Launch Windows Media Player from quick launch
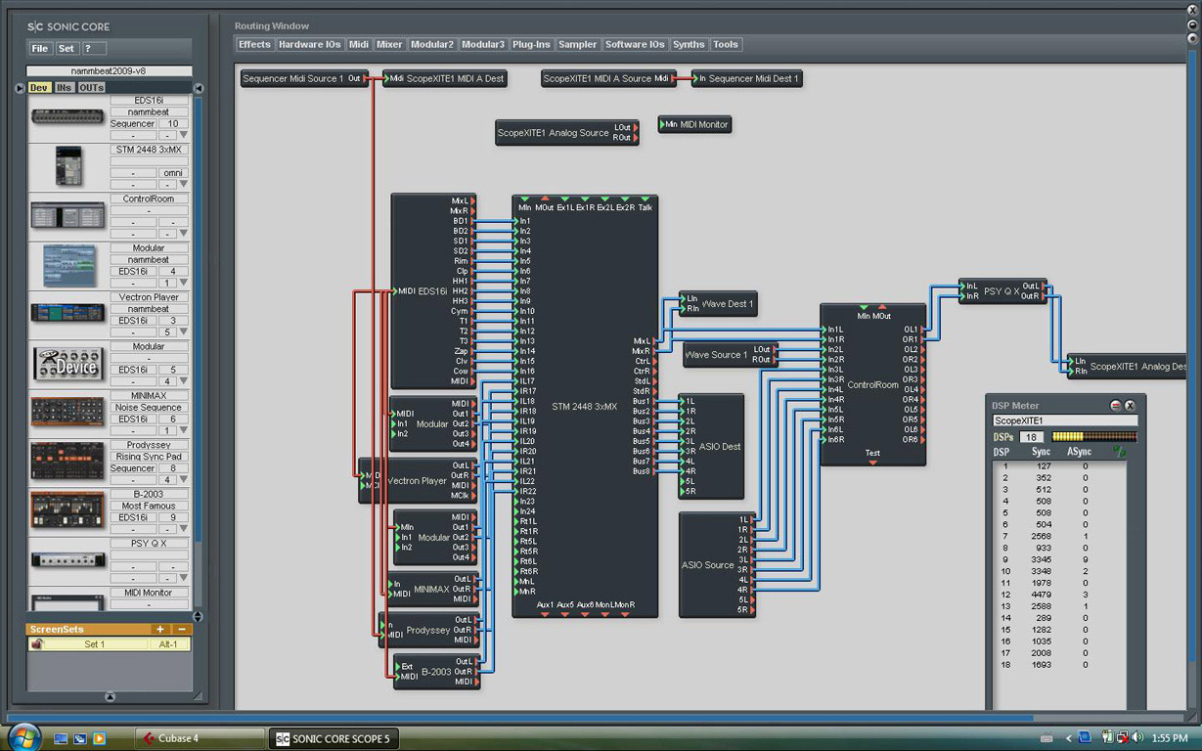 tap(99, 738)
